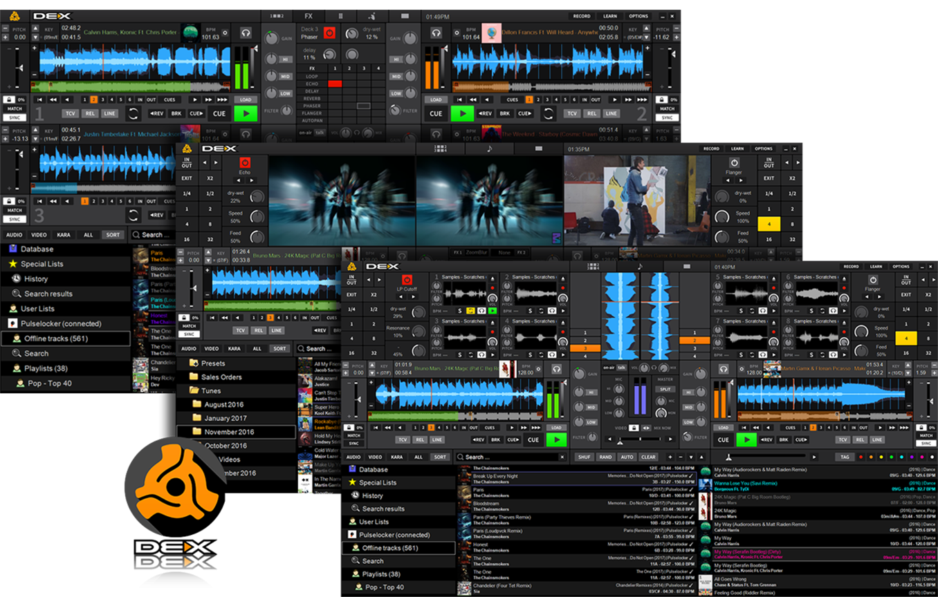This screenshot has width=938, height=597.
Task: Click green tag color dot in 01:40PM window
Action: (890, 457)
